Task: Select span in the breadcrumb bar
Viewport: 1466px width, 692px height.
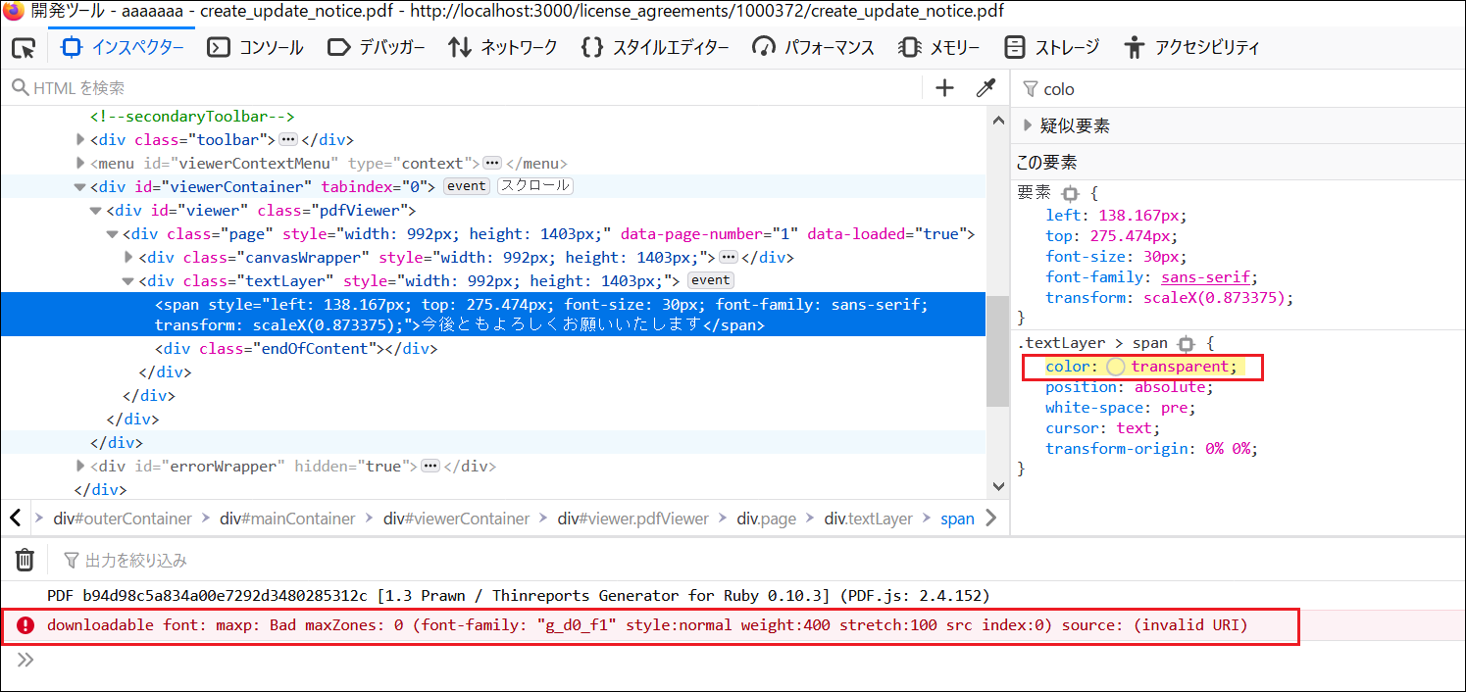Action: click(957, 519)
